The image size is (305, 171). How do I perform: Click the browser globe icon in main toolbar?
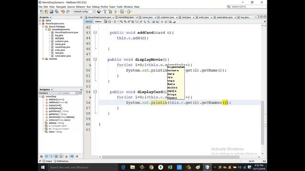99,11
